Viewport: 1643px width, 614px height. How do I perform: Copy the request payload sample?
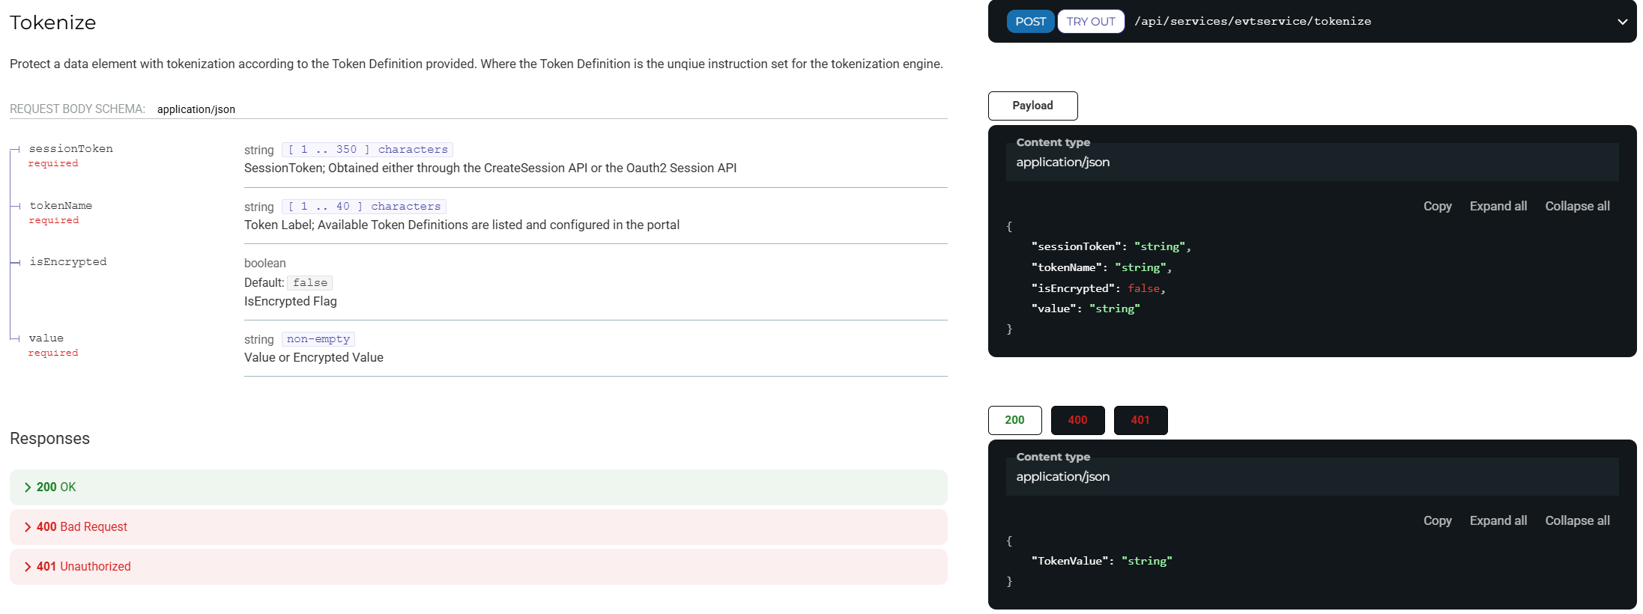1437,206
